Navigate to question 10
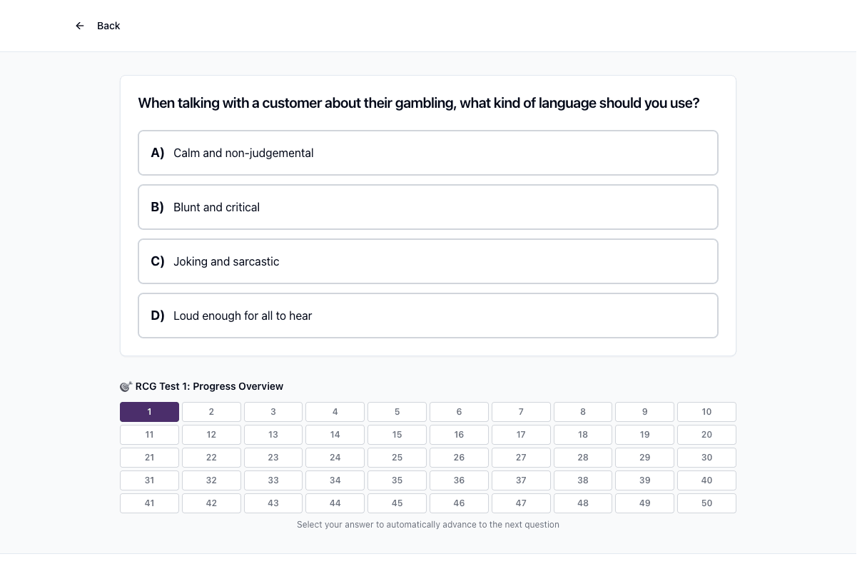867x564 pixels. coord(706,412)
